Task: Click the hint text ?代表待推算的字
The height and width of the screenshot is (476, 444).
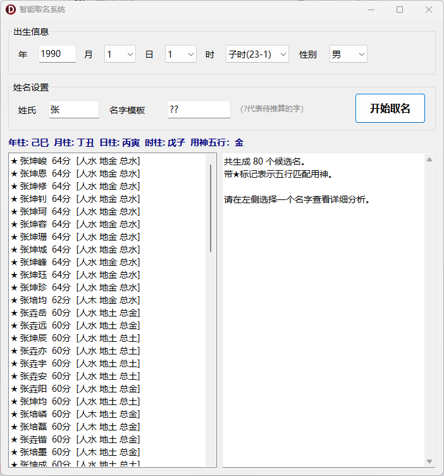Action: coord(272,109)
